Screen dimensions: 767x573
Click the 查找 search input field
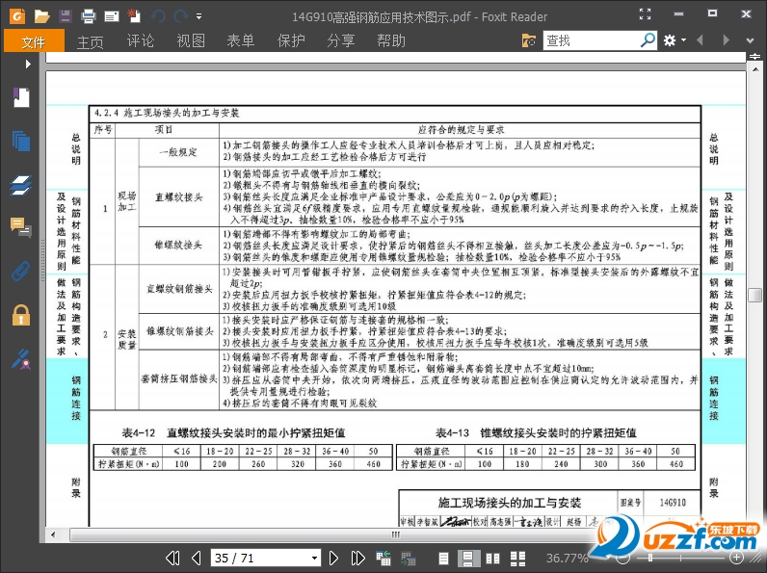590,40
